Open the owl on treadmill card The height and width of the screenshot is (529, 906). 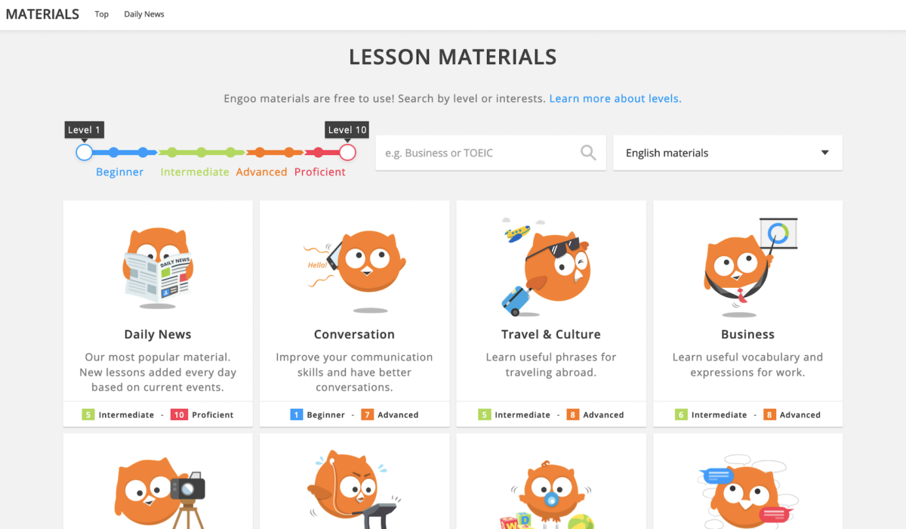355,481
